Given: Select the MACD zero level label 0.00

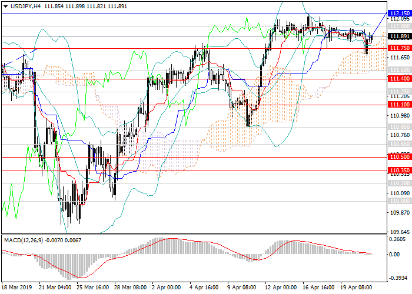Looking at the screenshot, I should pyautogui.click(x=395, y=255).
